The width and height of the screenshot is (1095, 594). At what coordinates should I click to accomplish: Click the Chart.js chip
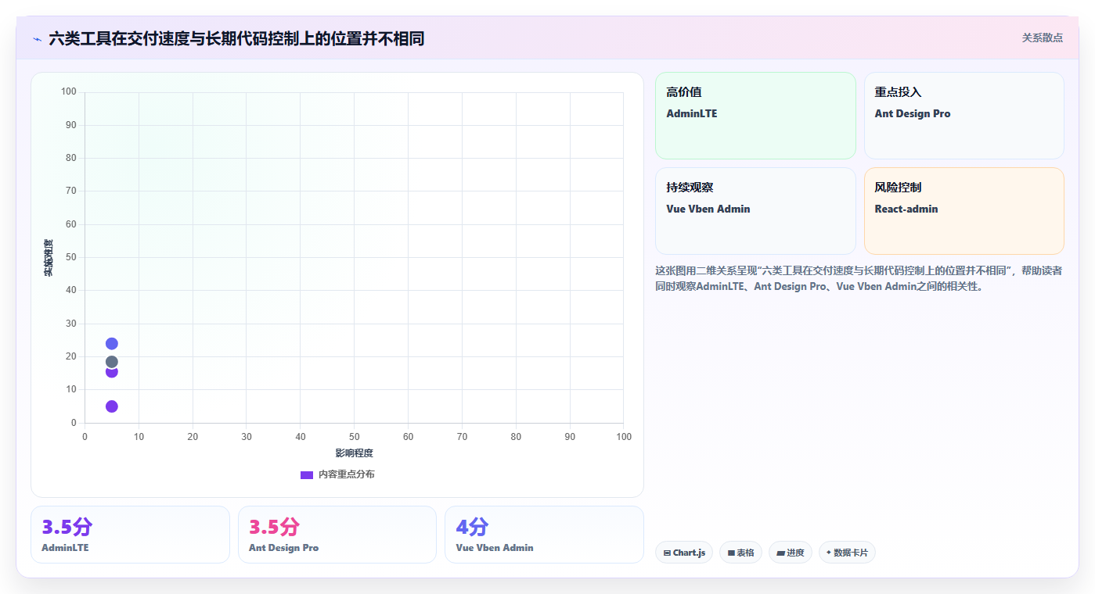coord(684,553)
